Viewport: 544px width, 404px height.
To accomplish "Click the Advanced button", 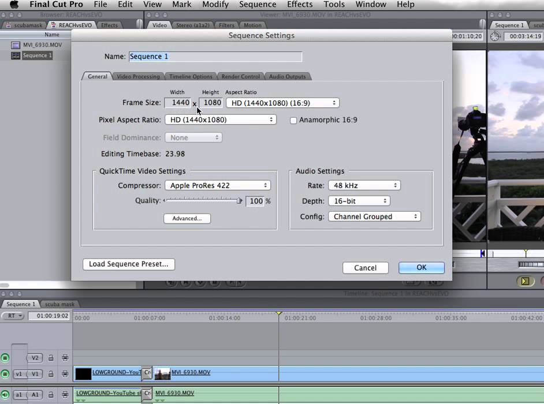I will pyautogui.click(x=187, y=219).
